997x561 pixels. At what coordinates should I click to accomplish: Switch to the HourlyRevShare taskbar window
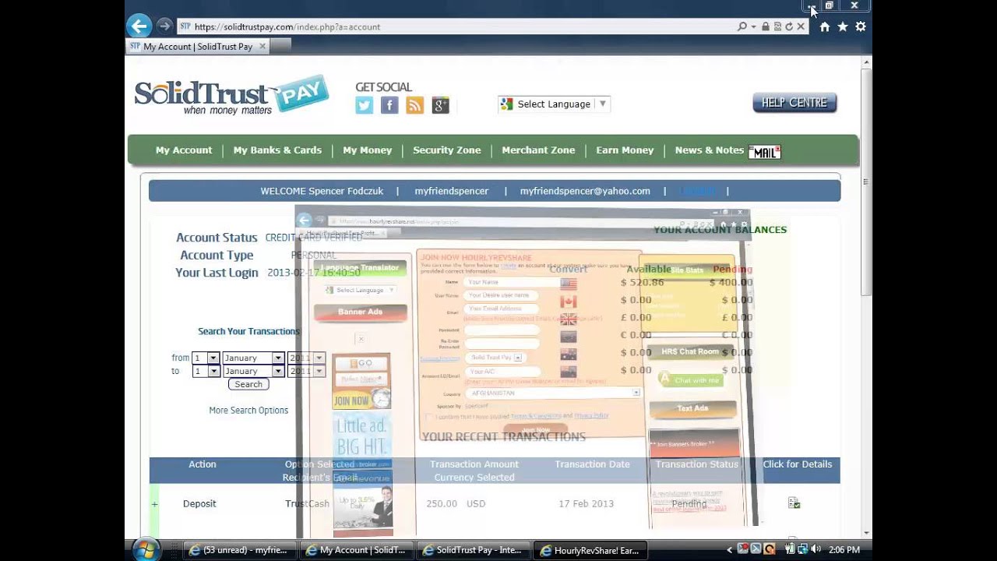click(x=590, y=550)
